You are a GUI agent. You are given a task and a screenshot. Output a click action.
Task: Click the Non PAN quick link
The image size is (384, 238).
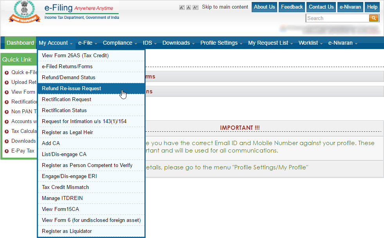[x=24, y=112]
